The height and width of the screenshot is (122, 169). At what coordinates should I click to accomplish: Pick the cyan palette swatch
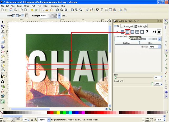click(x=71, y=113)
